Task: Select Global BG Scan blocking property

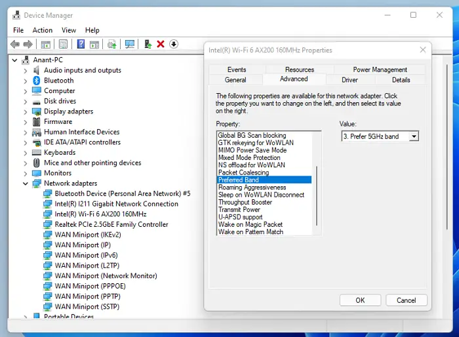Action: click(x=252, y=135)
